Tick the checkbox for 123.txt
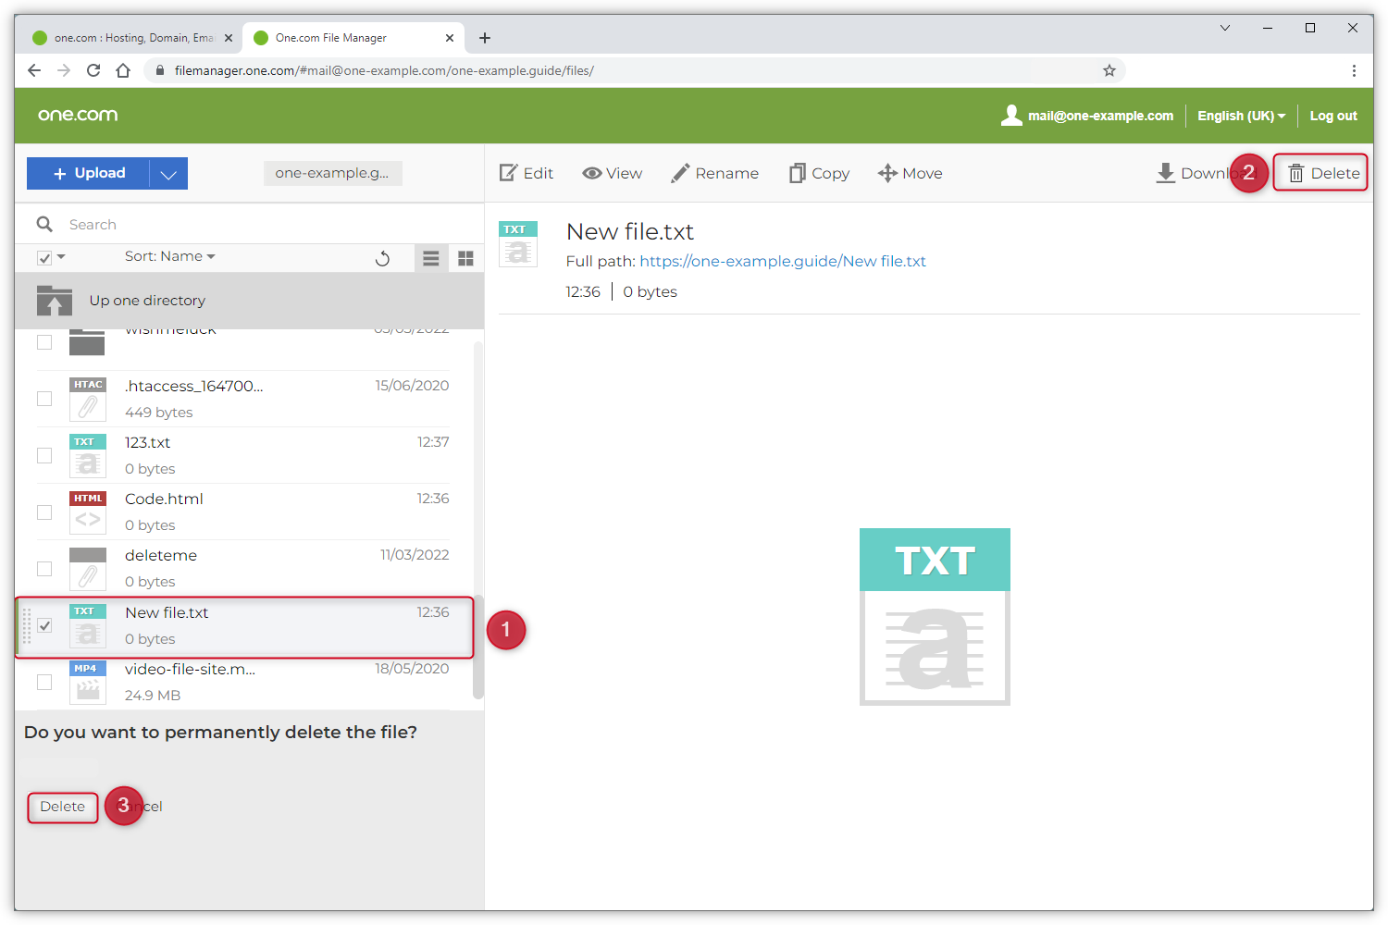The height and width of the screenshot is (925, 1388). pyautogui.click(x=44, y=455)
